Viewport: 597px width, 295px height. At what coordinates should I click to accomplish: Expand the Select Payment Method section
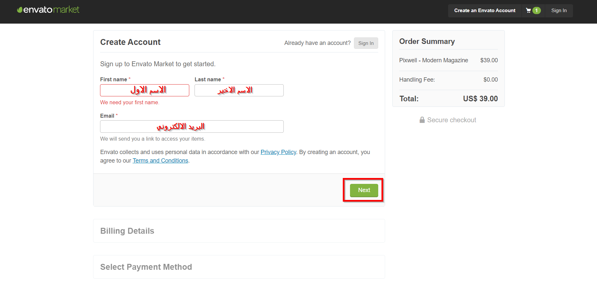[x=146, y=267]
